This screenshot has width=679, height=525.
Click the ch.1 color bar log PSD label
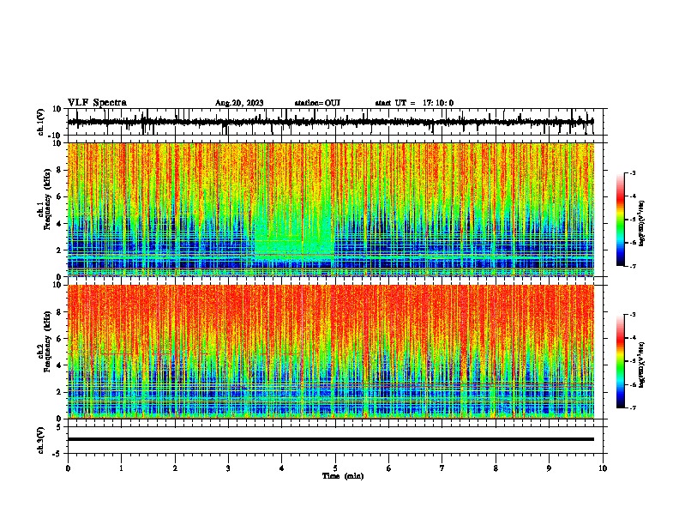tap(642, 224)
